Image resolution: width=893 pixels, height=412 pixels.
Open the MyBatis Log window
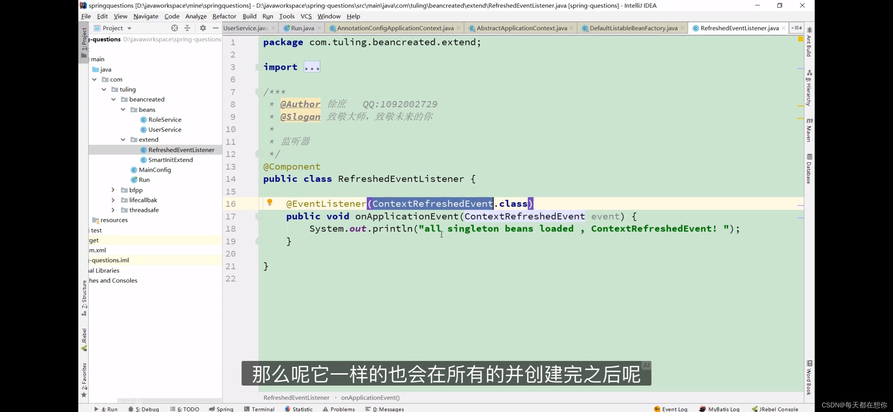pyautogui.click(x=719, y=409)
